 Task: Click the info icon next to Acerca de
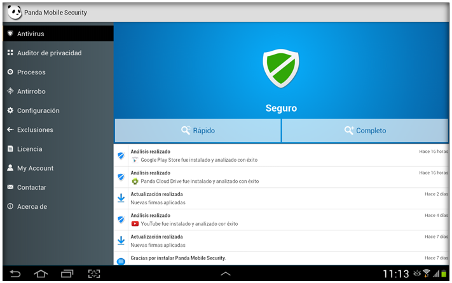(x=10, y=206)
